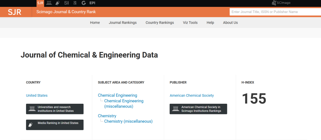
Task: Select the H-INDEX column label
Action: (x=248, y=82)
